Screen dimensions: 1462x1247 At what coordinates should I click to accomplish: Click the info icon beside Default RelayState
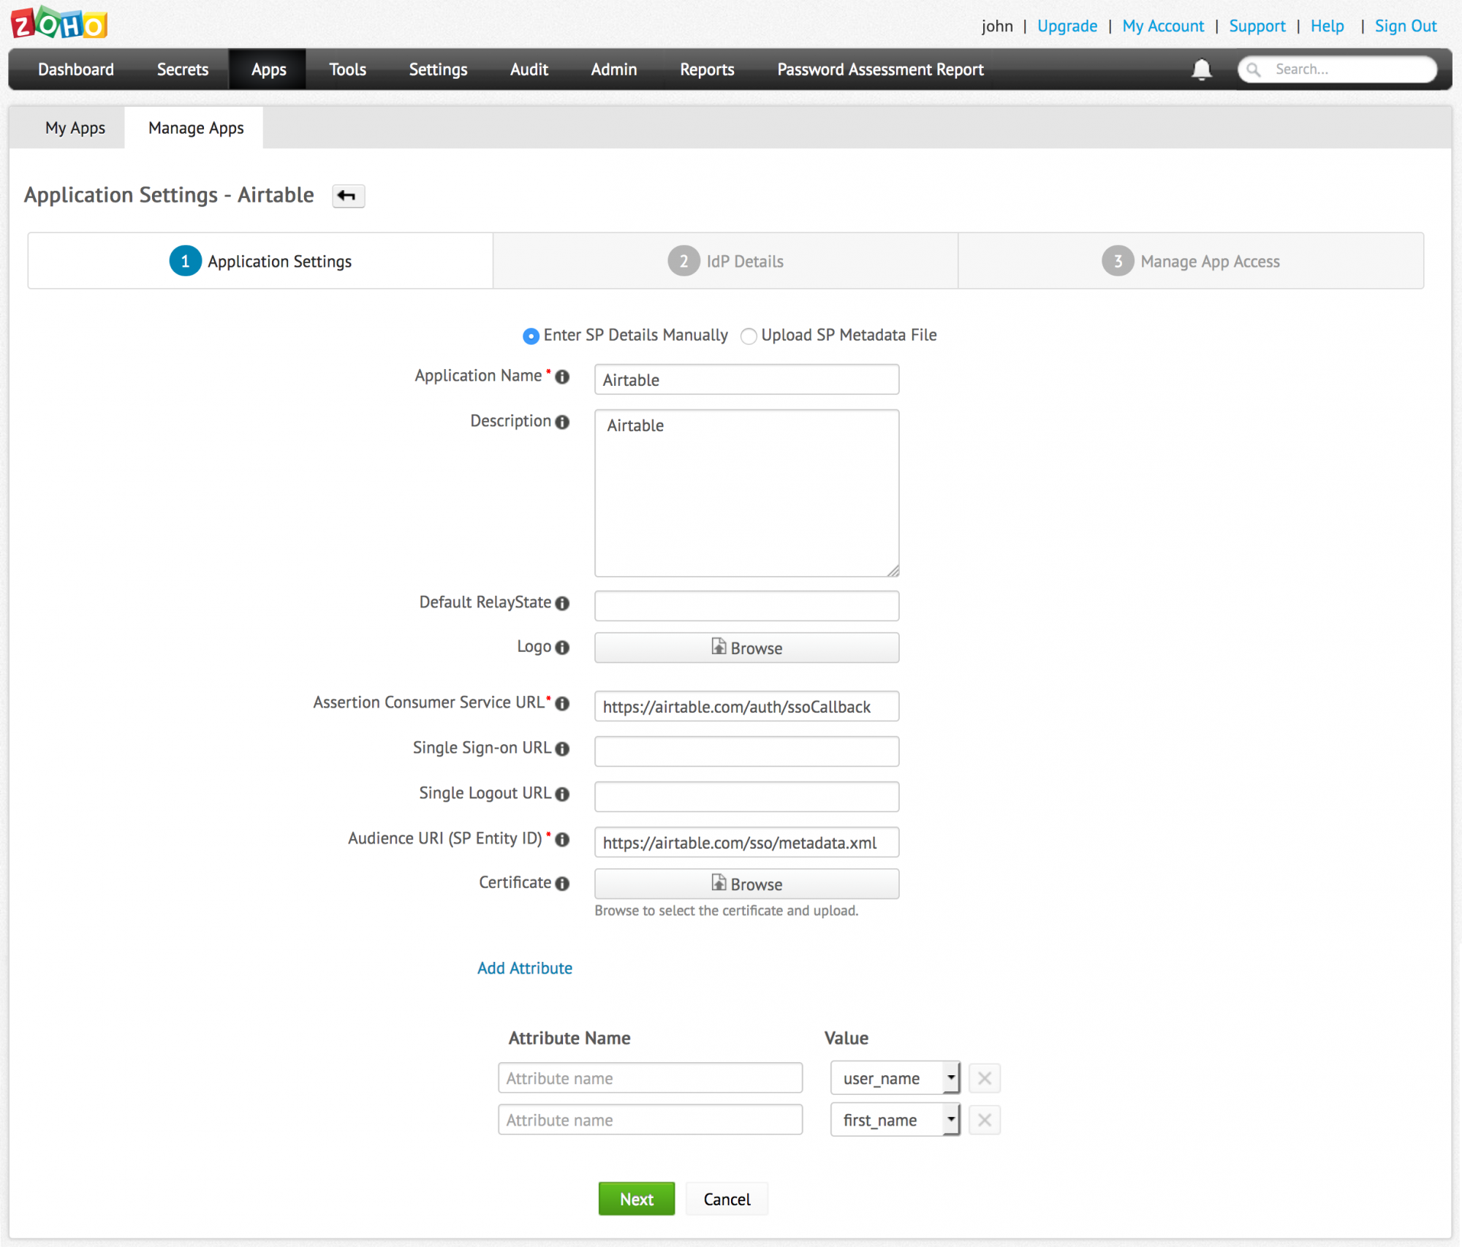click(562, 604)
